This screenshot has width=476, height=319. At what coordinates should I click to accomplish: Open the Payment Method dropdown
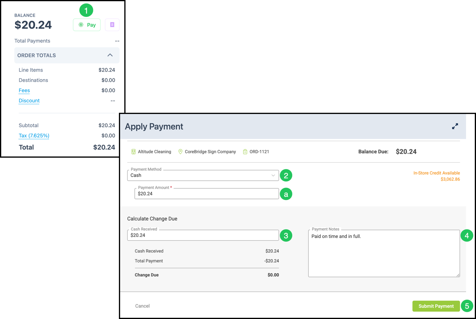[x=203, y=175]
